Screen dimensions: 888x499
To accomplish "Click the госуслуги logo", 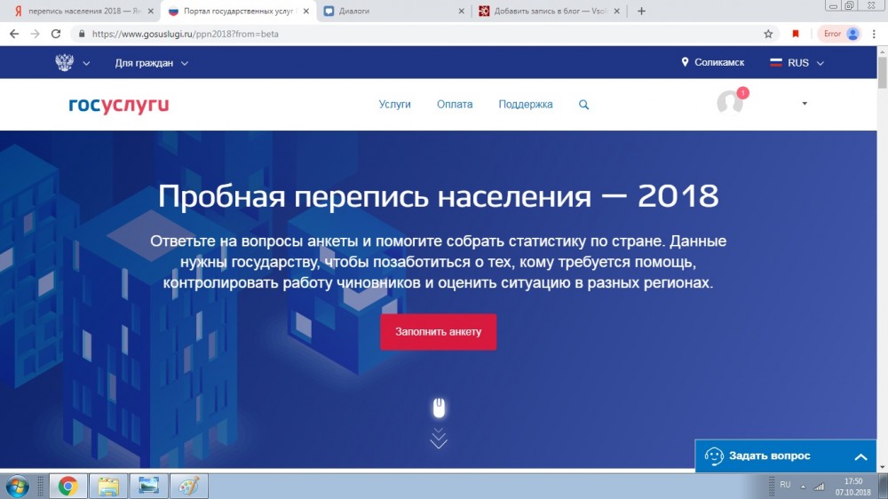I will [118, 105].
